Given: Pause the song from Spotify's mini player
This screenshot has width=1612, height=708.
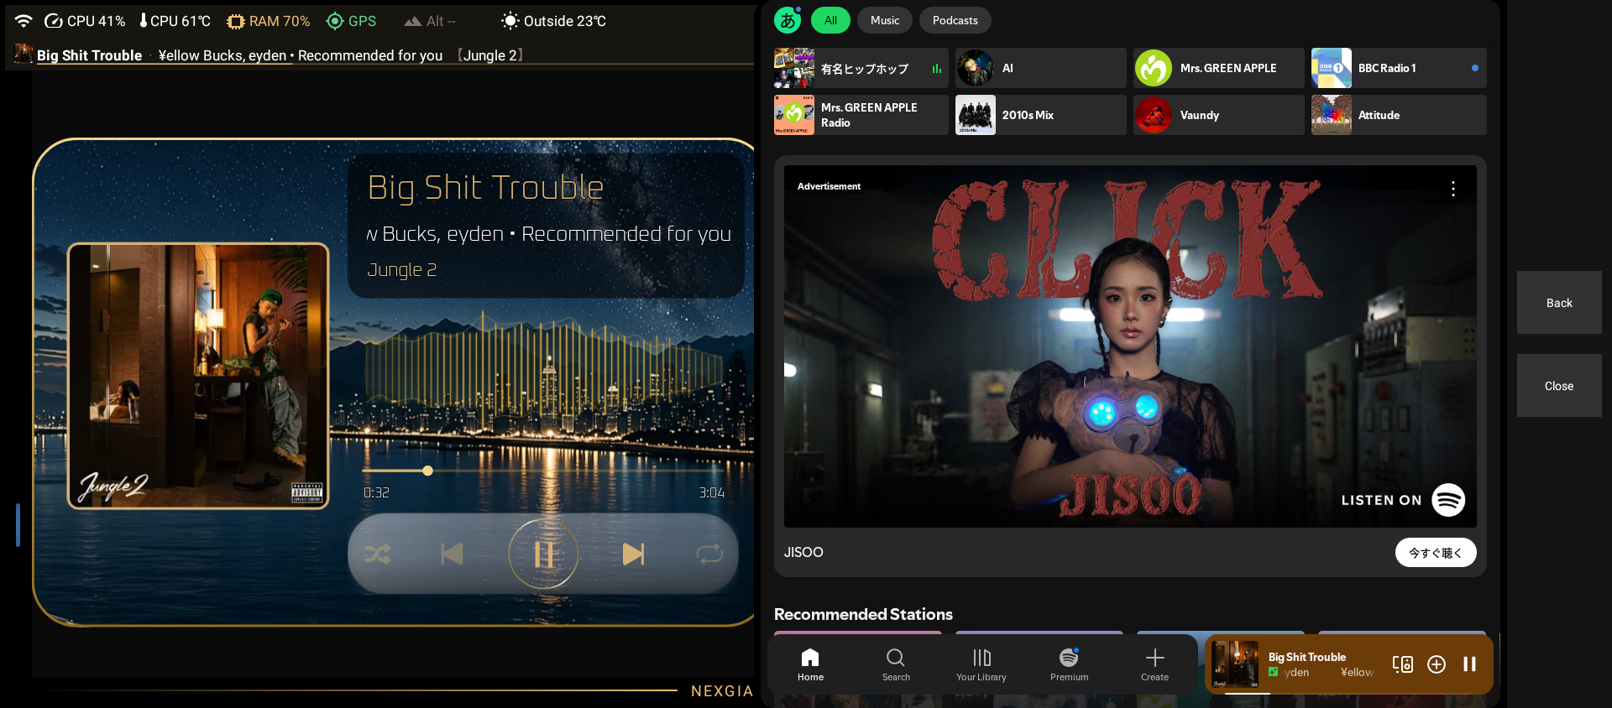Looking at the screenshot, I should pos(1469,664).
